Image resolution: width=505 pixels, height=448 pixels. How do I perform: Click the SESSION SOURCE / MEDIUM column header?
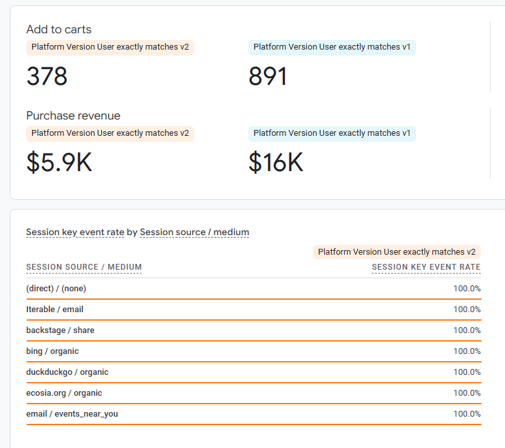84,267
